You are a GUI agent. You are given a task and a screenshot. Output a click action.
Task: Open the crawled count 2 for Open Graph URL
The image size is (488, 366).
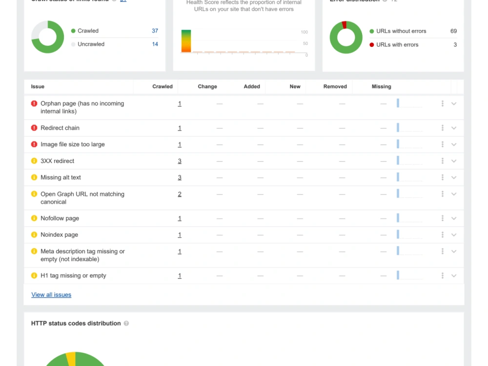tap(180, 194)
